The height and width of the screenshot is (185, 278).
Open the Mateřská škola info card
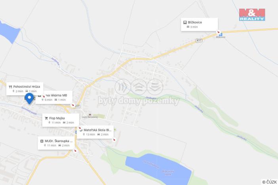click(x=95, y=132)
